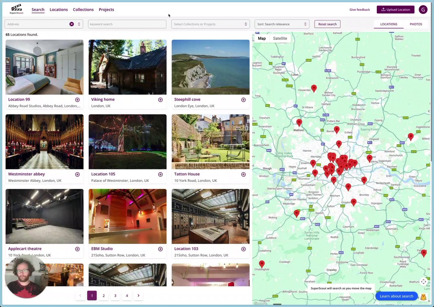Screen dimensions: 434x307
Task: Click the map pin south of Croydon
Action: coord(354,202)
